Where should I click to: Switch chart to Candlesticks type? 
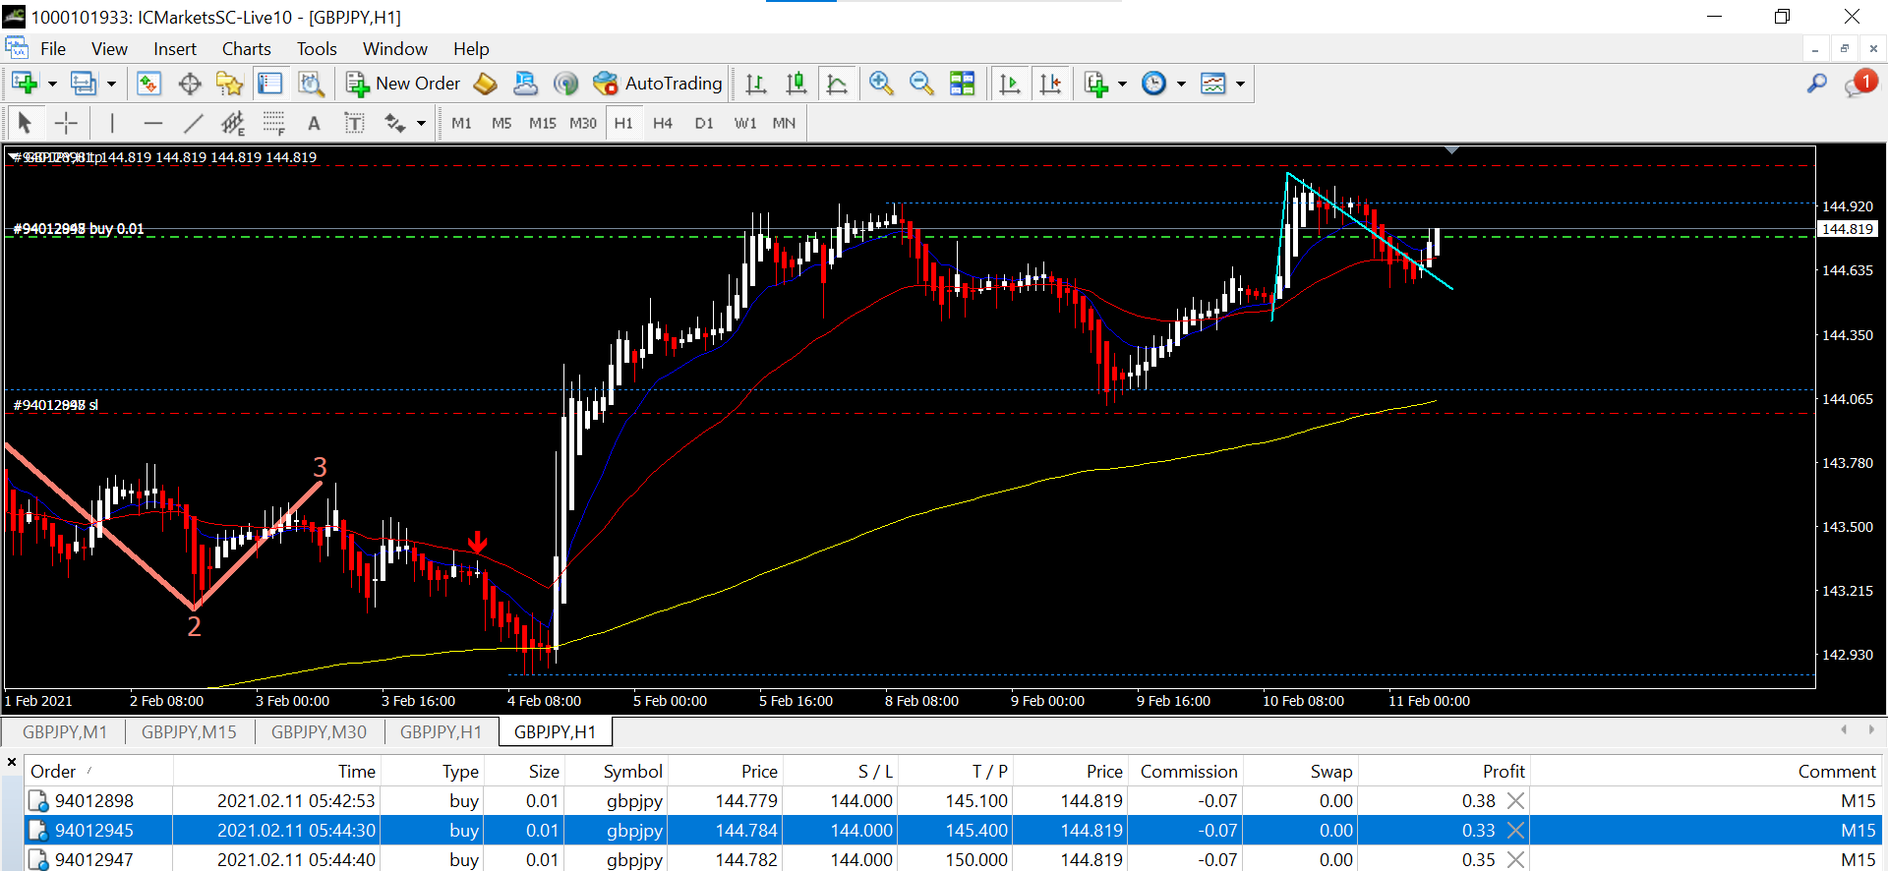(x=796, y=84)
